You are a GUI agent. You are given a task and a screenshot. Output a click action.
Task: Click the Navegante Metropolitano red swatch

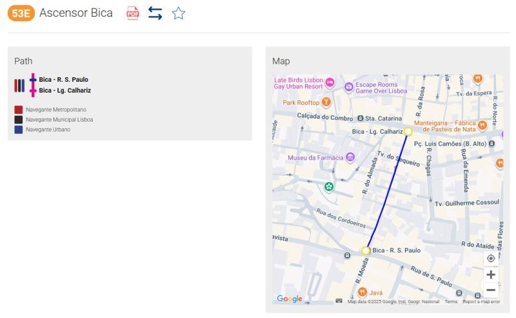(x=19, y=110)
